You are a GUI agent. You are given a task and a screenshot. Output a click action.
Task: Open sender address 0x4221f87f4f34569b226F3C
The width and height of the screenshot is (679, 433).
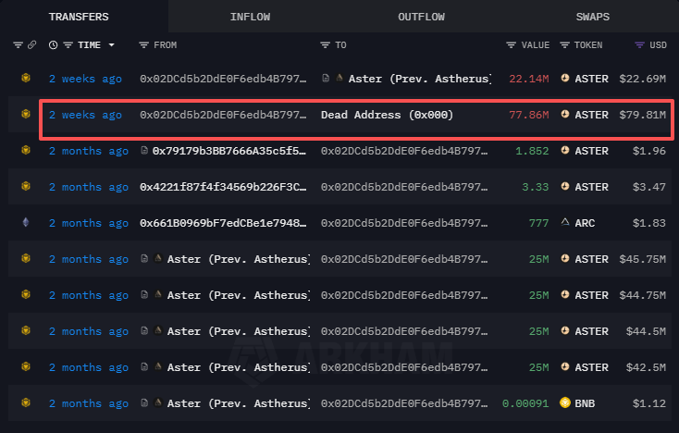(222, 187)
